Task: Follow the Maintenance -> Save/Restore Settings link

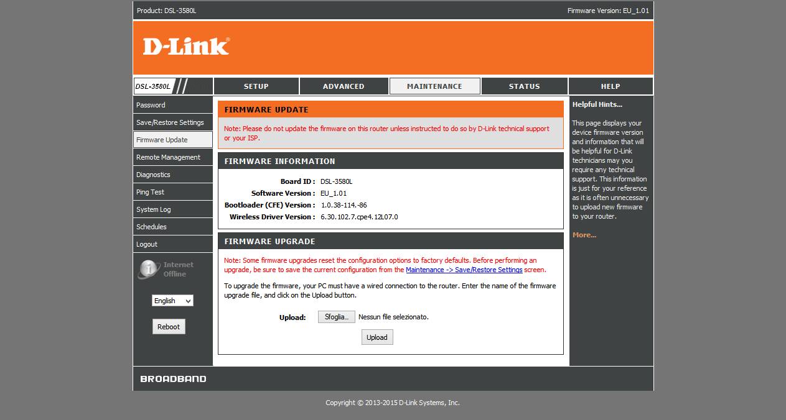Action: [x=464, y=270]
